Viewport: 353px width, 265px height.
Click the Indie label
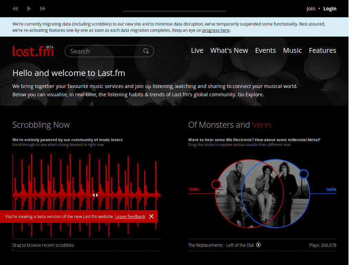coord(331,189)
